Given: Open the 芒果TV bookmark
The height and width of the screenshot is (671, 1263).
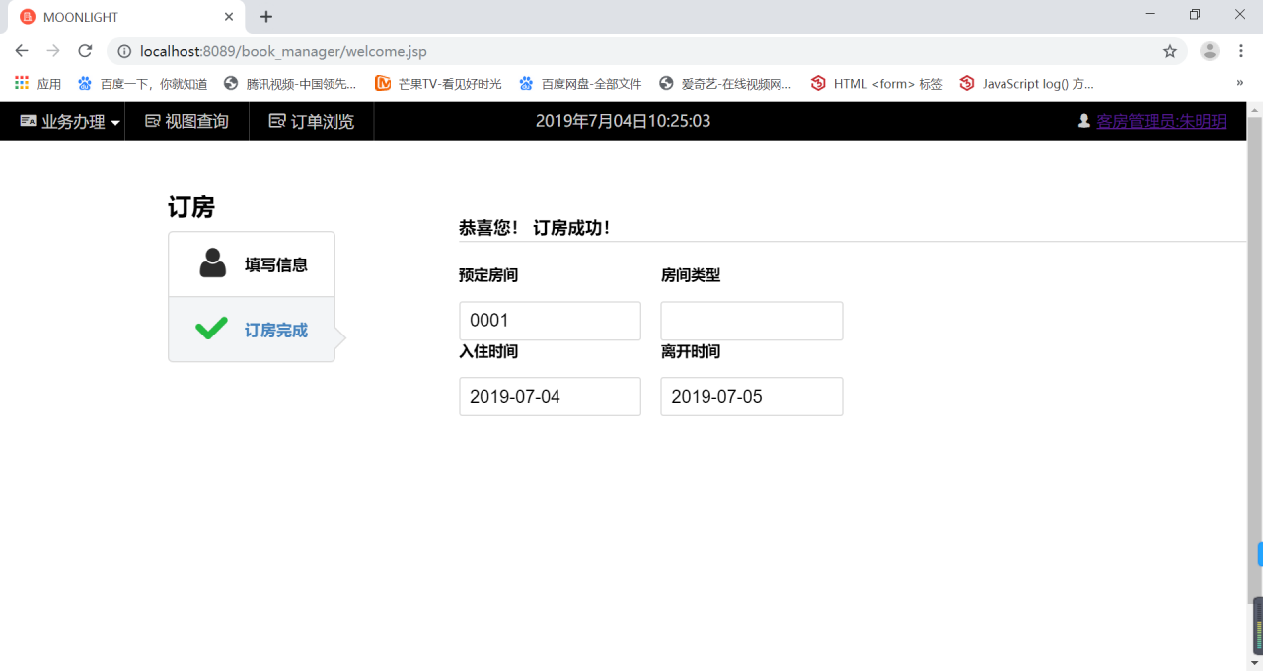Looking at the screenshot, I should [438, 84].
